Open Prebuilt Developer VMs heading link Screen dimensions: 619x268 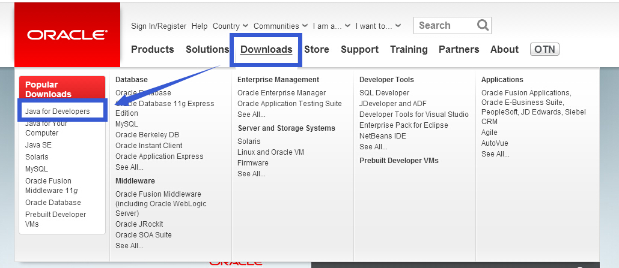(399, 161)
